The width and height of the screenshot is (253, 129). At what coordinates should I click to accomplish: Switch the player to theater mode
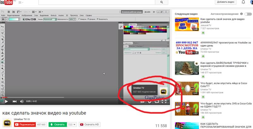pyautogui.click(x=157, y=101)
